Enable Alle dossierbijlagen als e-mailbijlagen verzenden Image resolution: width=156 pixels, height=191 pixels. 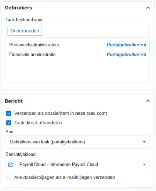click(9, 177)
